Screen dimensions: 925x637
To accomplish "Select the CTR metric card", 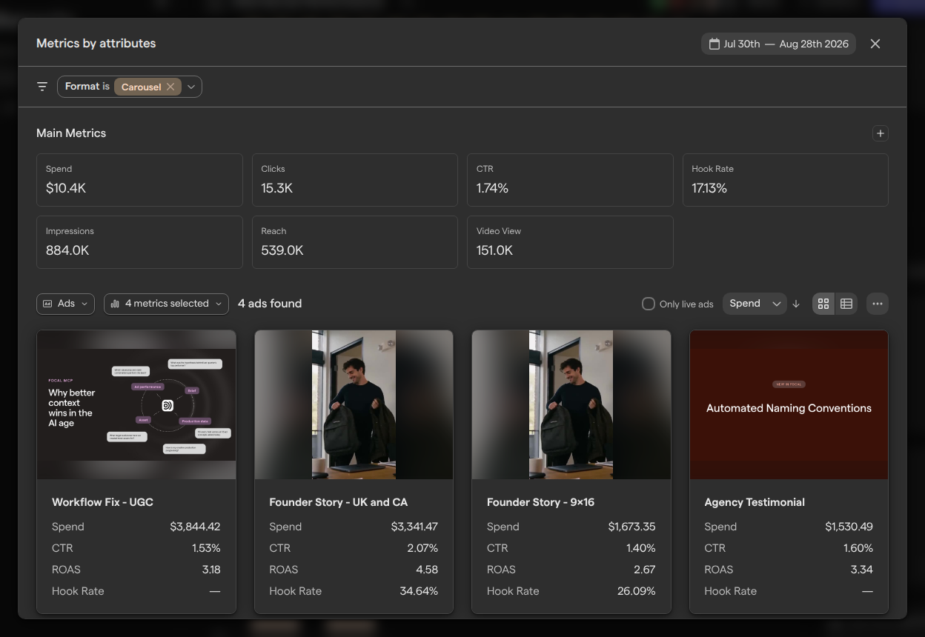I will [570, 180].
